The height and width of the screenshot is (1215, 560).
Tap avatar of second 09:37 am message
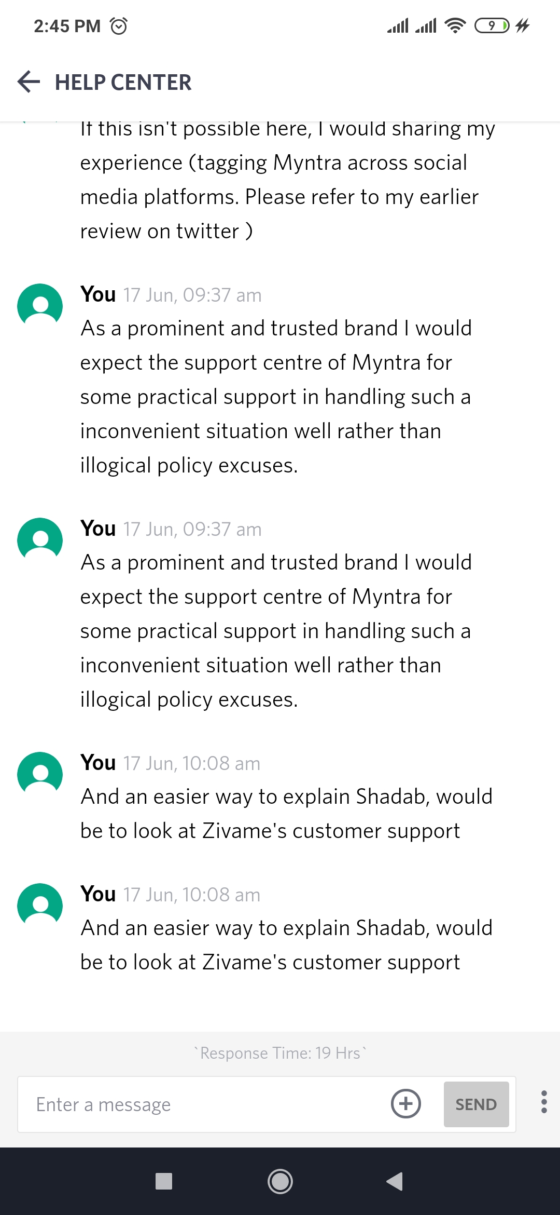click(40, 540)
